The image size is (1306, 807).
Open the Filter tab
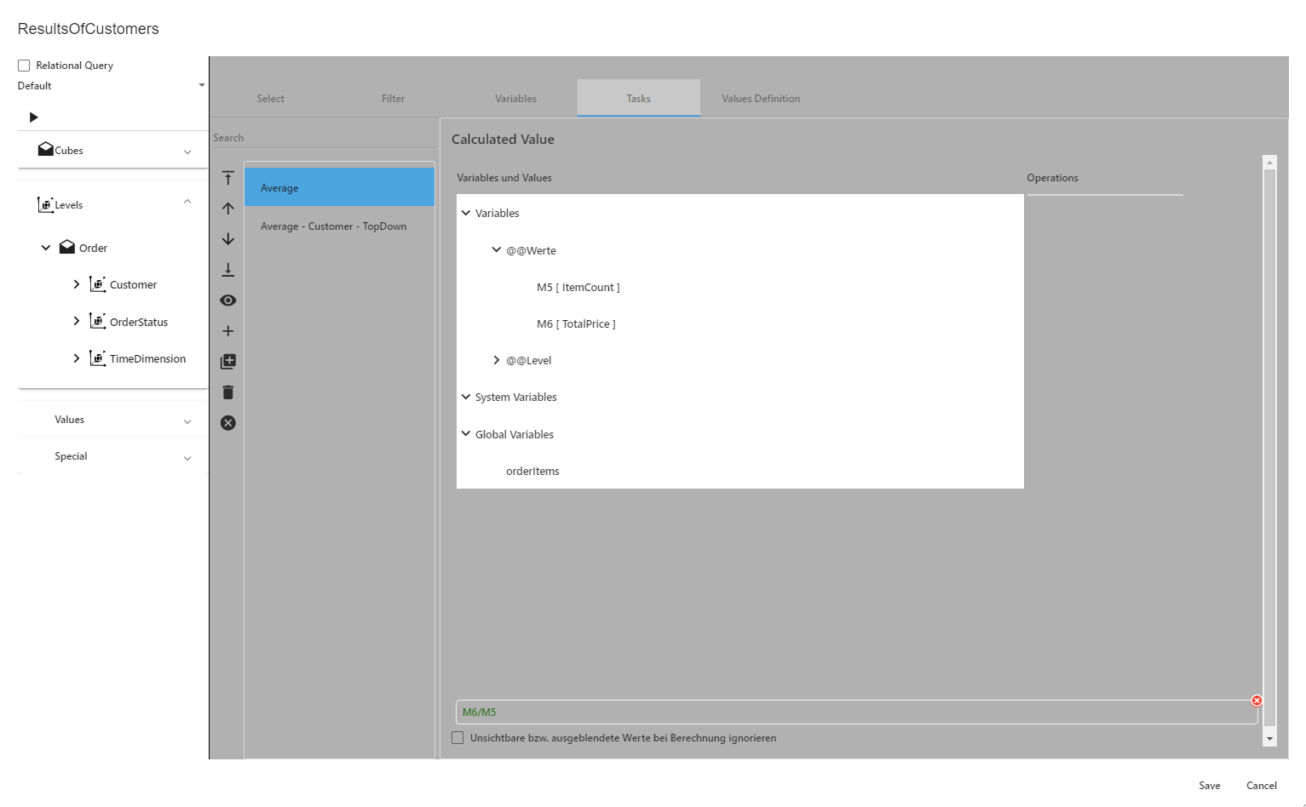tap(393, 99)
